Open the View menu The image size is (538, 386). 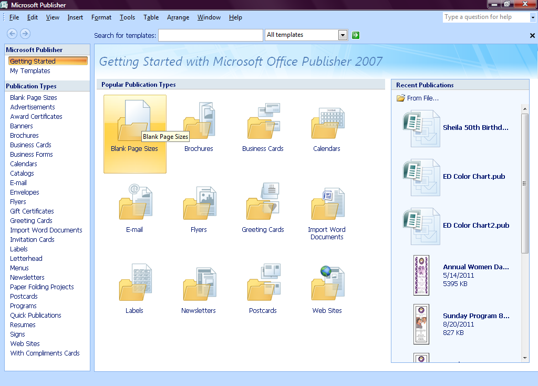pyautogui.click(x=53, y=17)
